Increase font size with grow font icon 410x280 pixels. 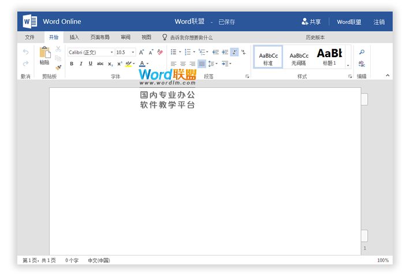coord(141,53)
